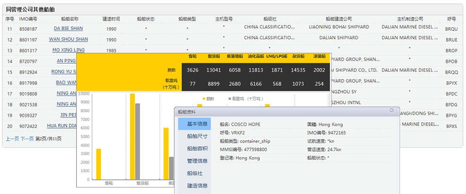Open the 船级社 tab in dialog
466x194 pixels.
click(195, 173)
